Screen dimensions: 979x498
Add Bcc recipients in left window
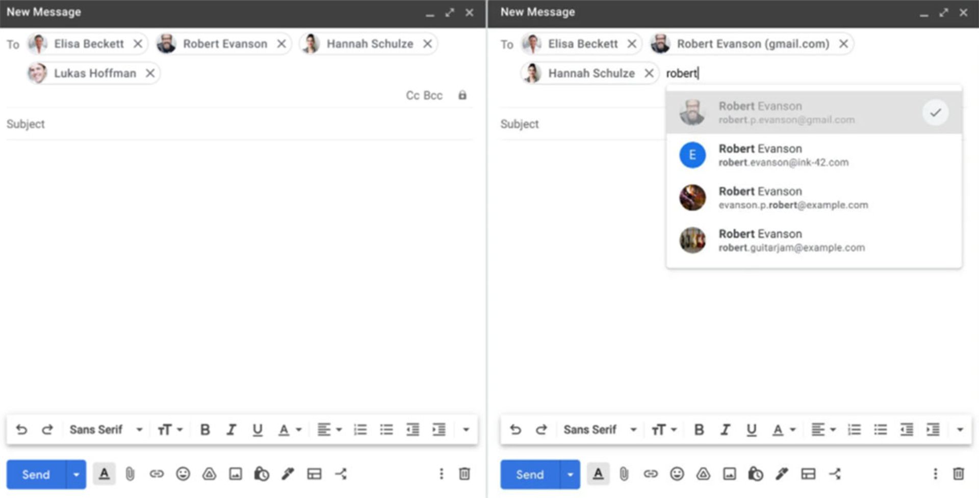point(433,95)
